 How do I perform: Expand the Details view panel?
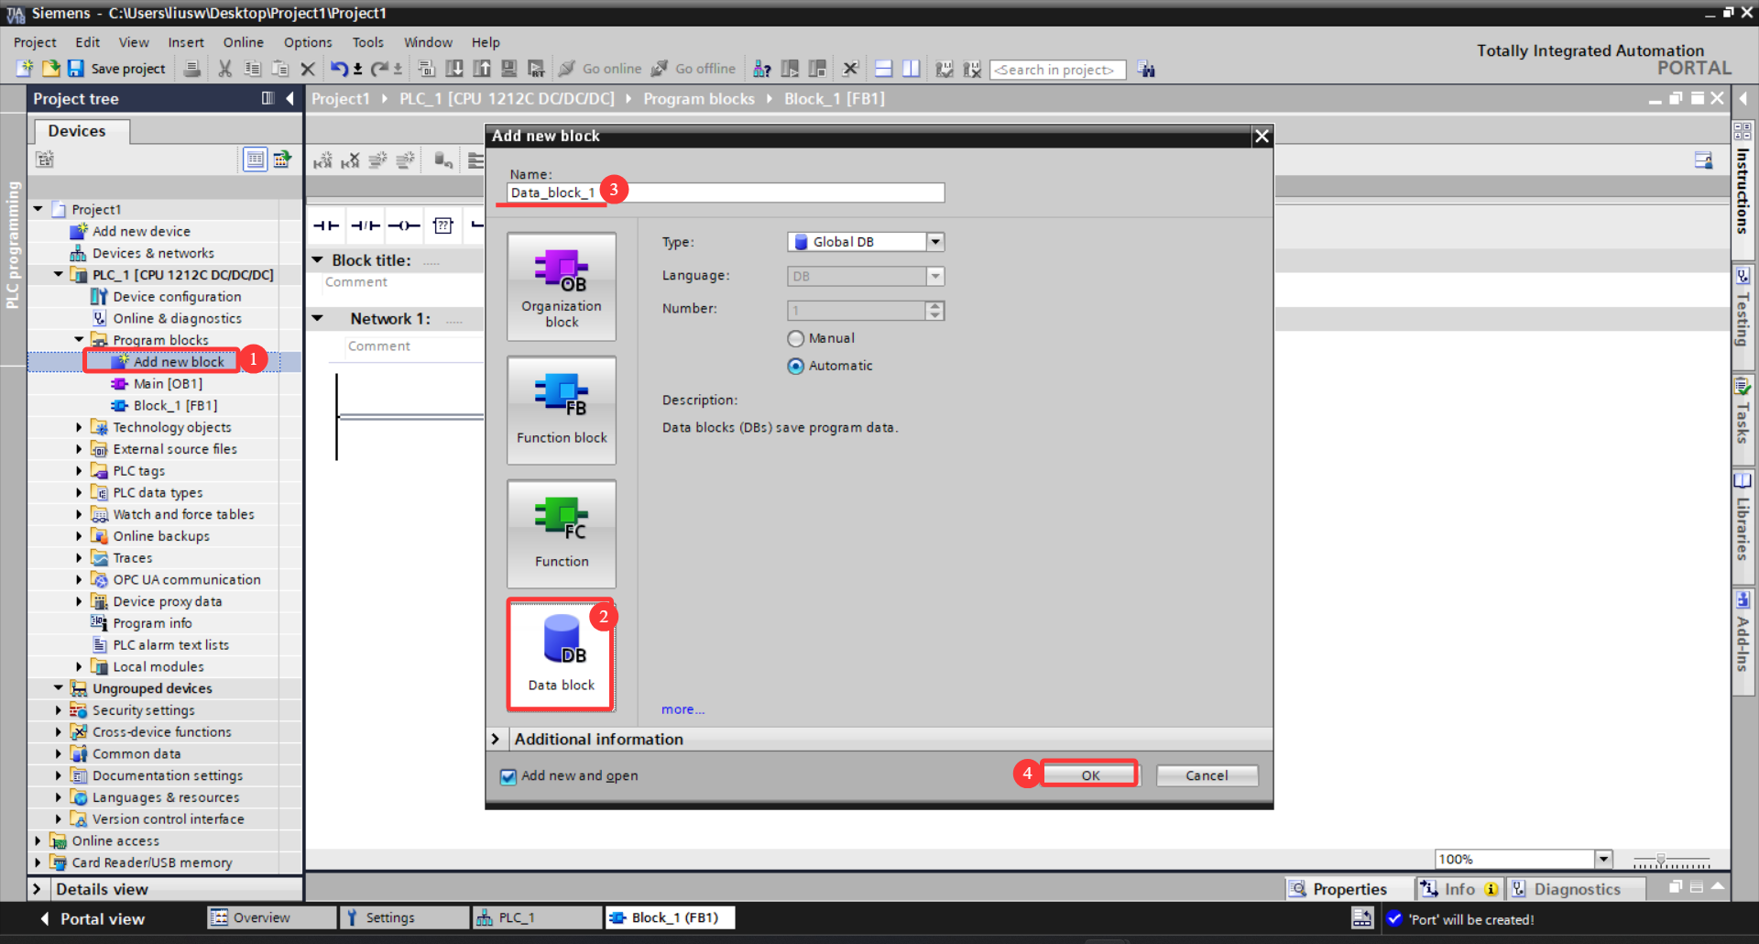click(37, 889)
